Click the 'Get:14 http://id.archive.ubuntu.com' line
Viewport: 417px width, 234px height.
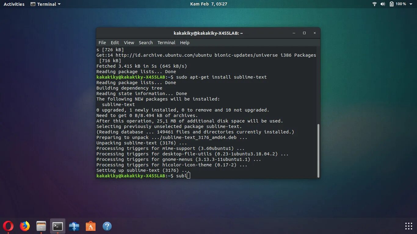(206, 55)
